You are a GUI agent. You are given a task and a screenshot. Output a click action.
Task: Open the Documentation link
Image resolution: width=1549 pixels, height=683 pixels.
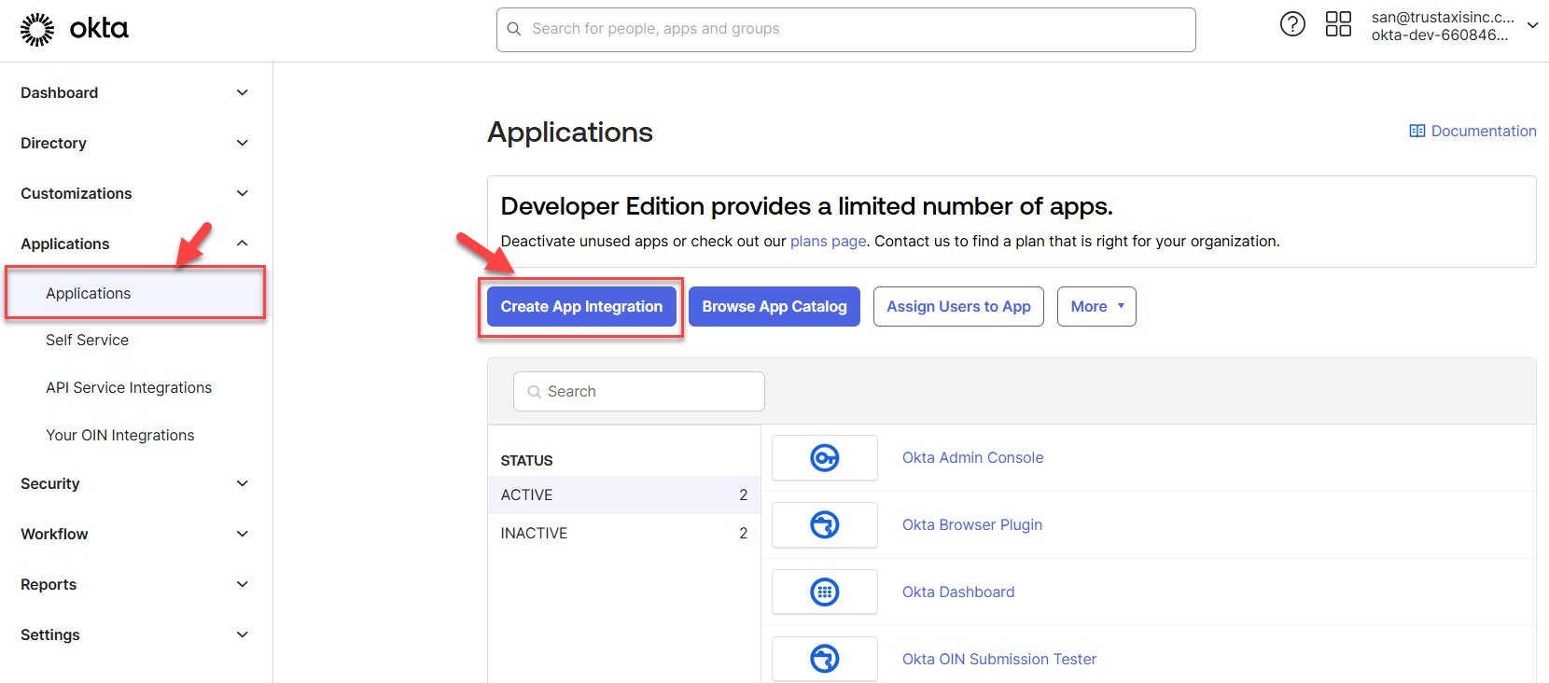pos(1484,132)
